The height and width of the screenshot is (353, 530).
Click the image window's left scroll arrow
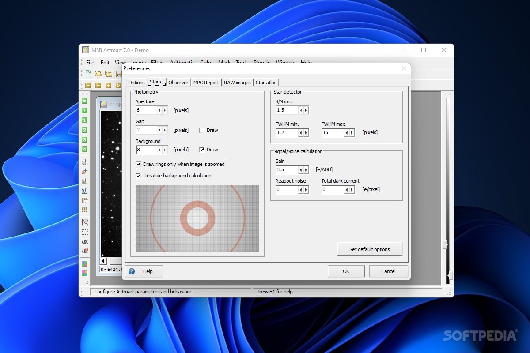104,261
